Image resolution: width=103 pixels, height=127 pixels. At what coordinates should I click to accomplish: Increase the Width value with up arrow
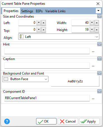click(x=97, y=23)
